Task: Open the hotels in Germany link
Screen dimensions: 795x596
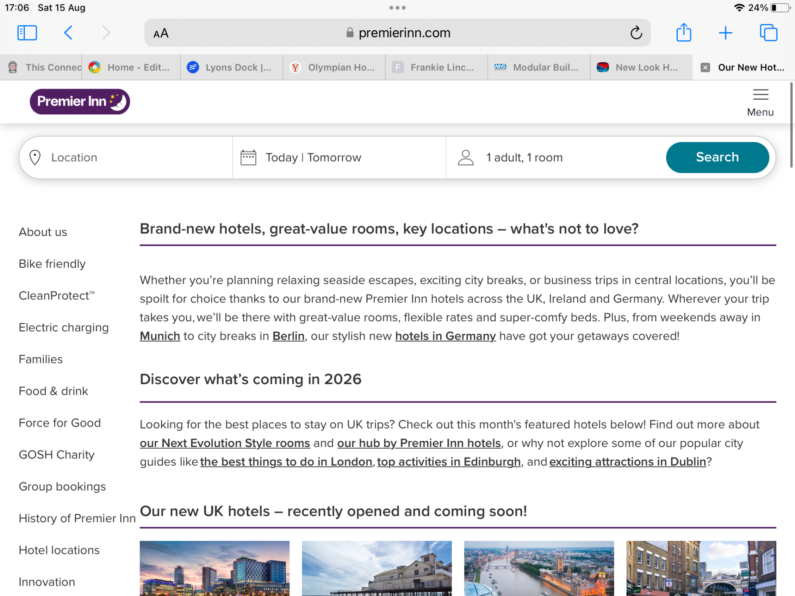Action: tap(445, 336)
